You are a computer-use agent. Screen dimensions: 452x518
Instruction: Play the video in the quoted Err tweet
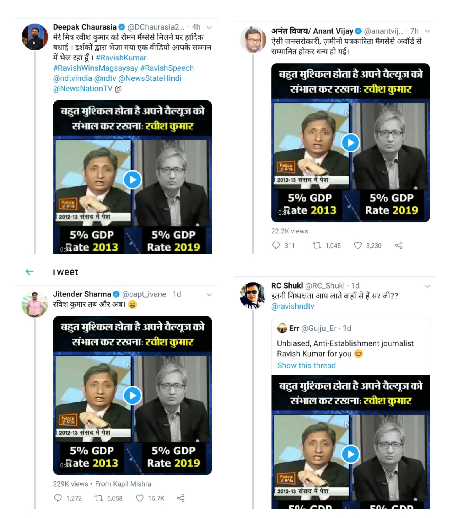(x=351, y=454)
